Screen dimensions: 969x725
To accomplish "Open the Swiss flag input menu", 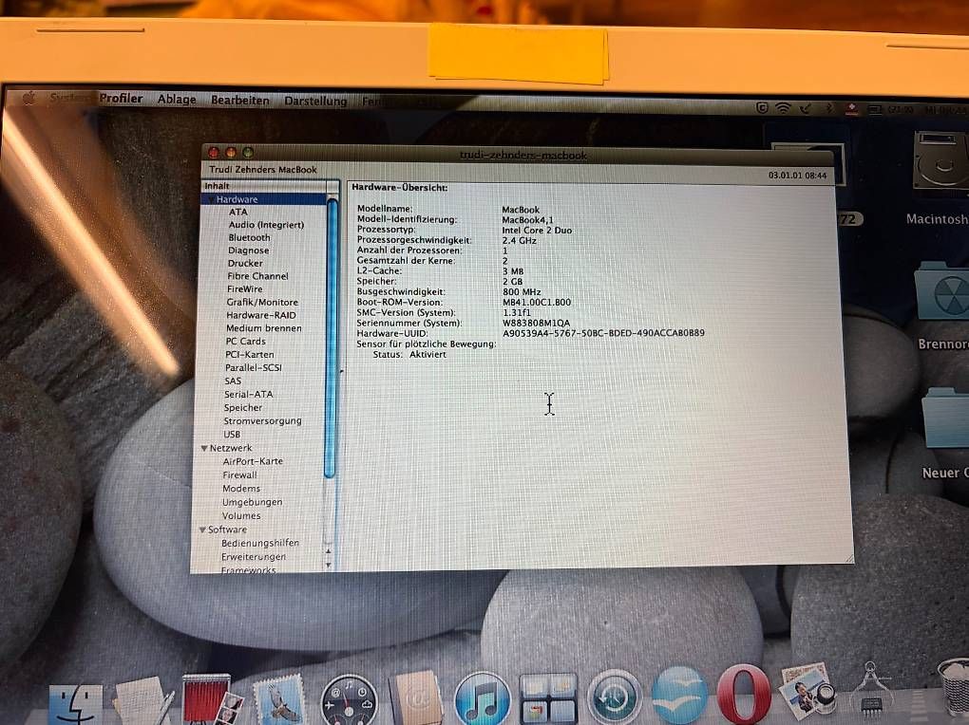I will (x=851, y=109).
